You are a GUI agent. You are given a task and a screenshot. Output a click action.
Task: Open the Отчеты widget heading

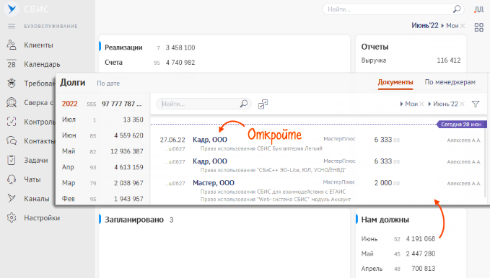tap(375, 47)
